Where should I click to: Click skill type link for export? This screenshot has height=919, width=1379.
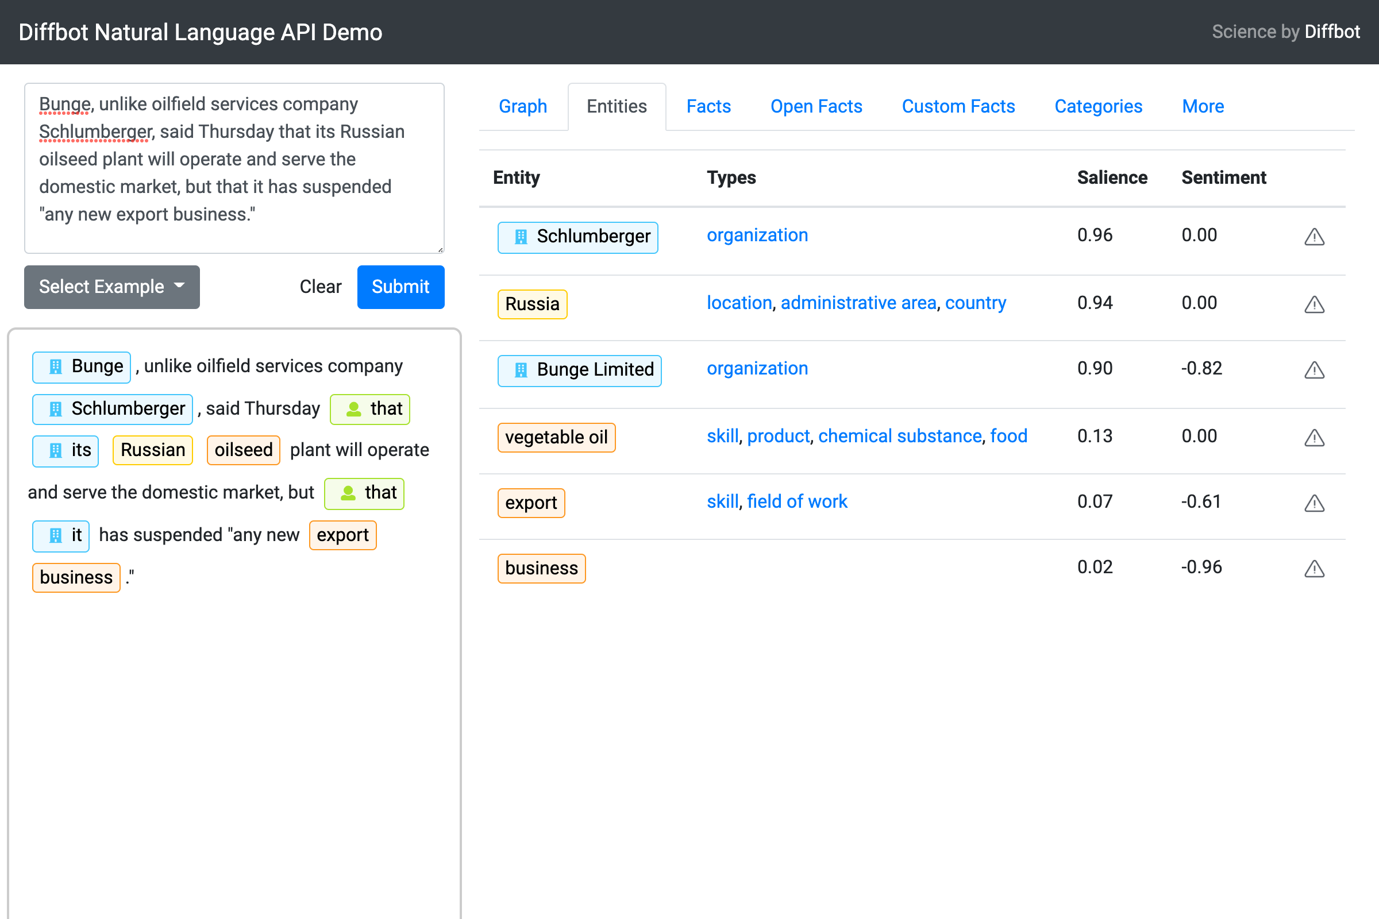tap(722, 501)
